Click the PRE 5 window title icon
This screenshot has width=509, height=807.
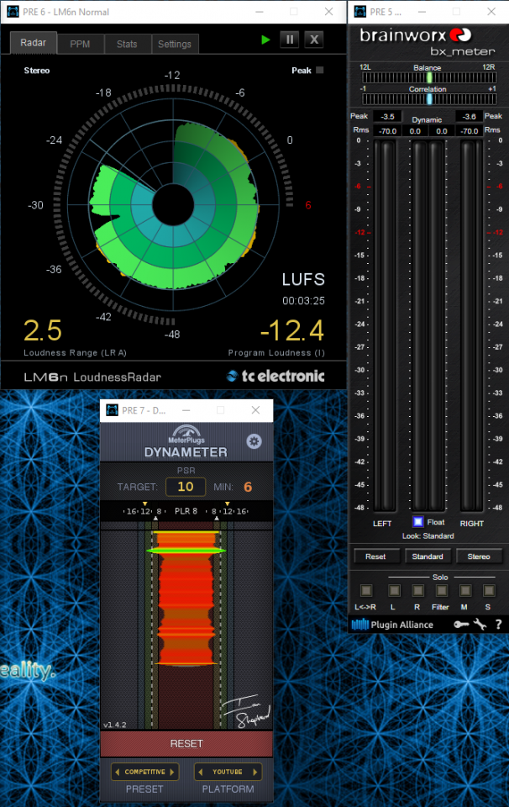tap(360, 11)
